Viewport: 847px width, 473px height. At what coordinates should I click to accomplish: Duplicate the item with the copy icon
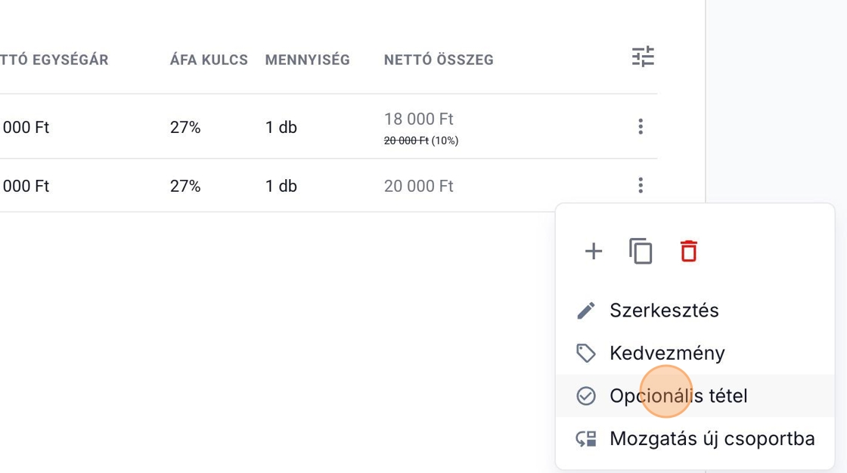pos(641,252)
